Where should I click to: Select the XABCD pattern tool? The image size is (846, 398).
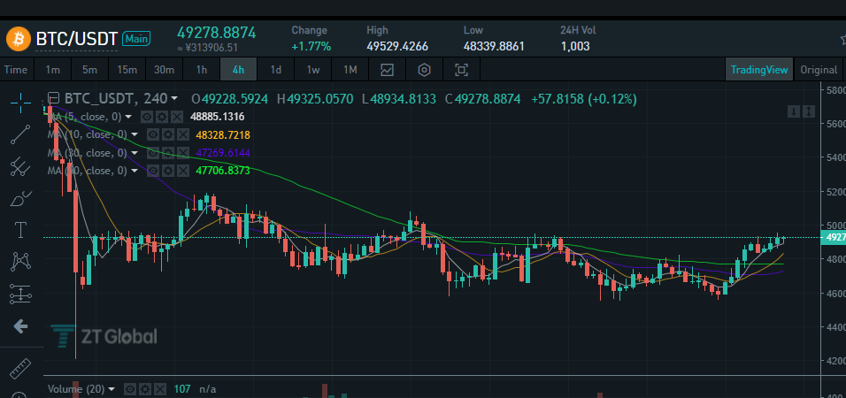point(21,262)
